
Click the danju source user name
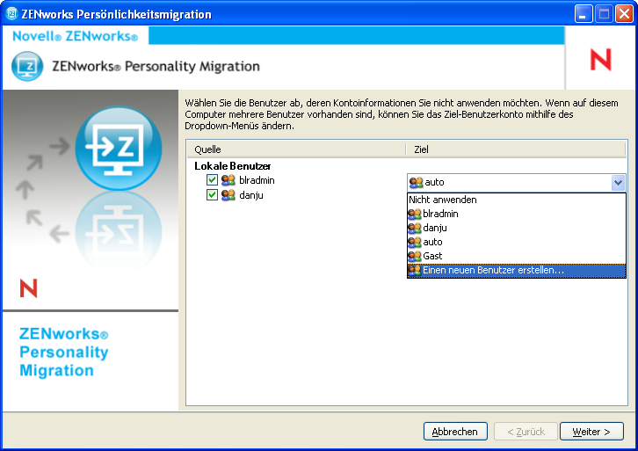[x=251, y=195]
